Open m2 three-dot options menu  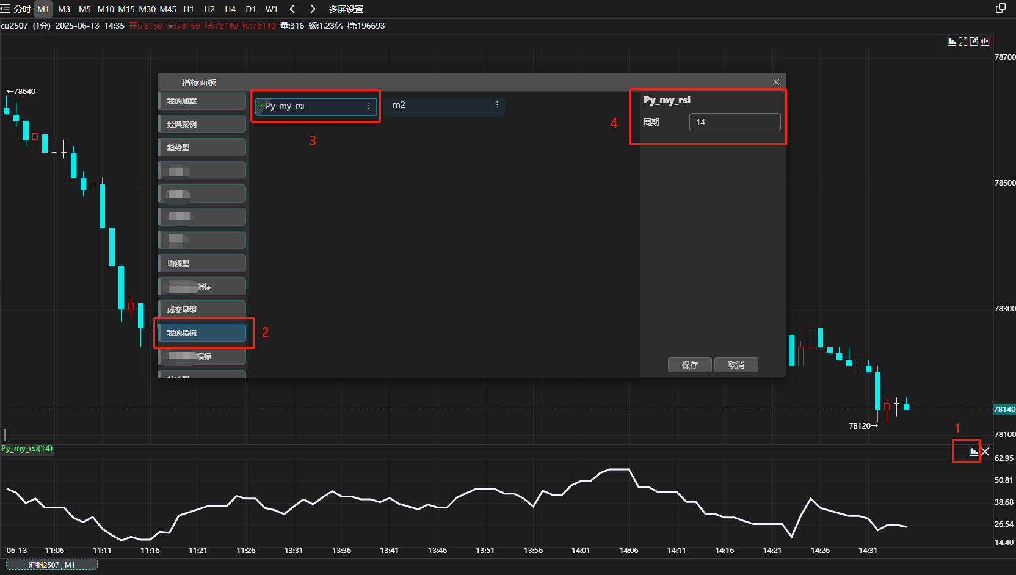tap(497, 105)
